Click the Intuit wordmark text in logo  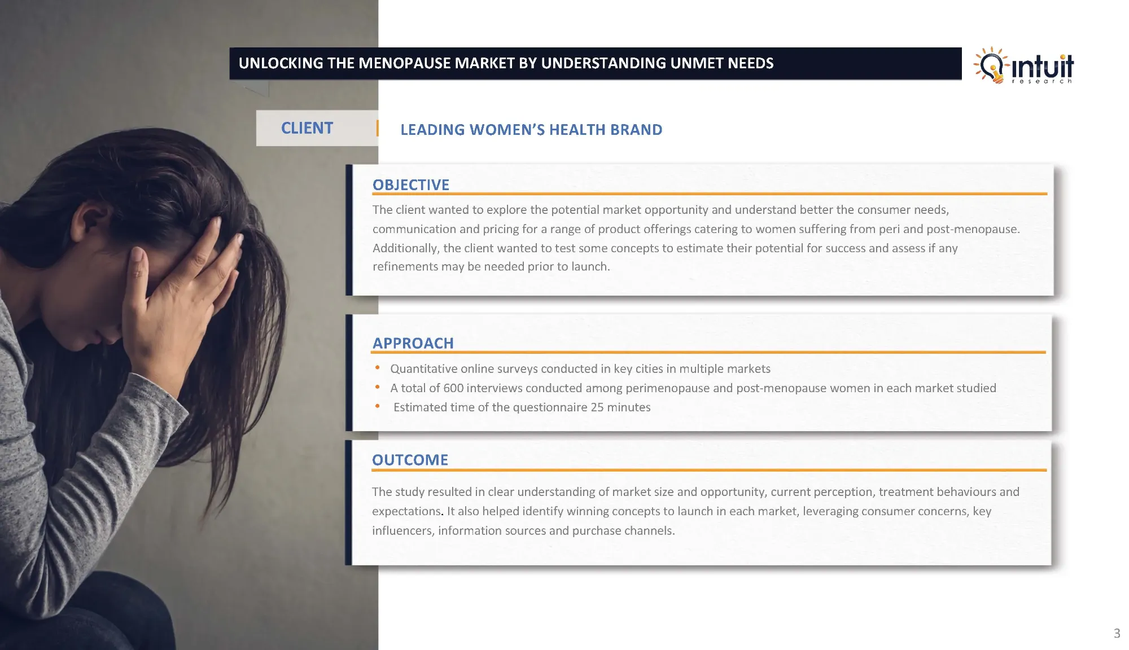[1042, 67]
